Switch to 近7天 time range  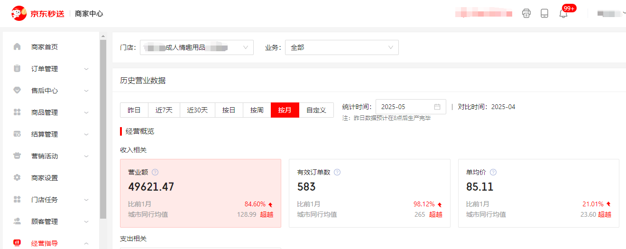164,110
